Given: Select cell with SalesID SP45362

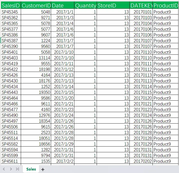Looking at the screenshot, I should pyautogui.click(x=11, y=17).
